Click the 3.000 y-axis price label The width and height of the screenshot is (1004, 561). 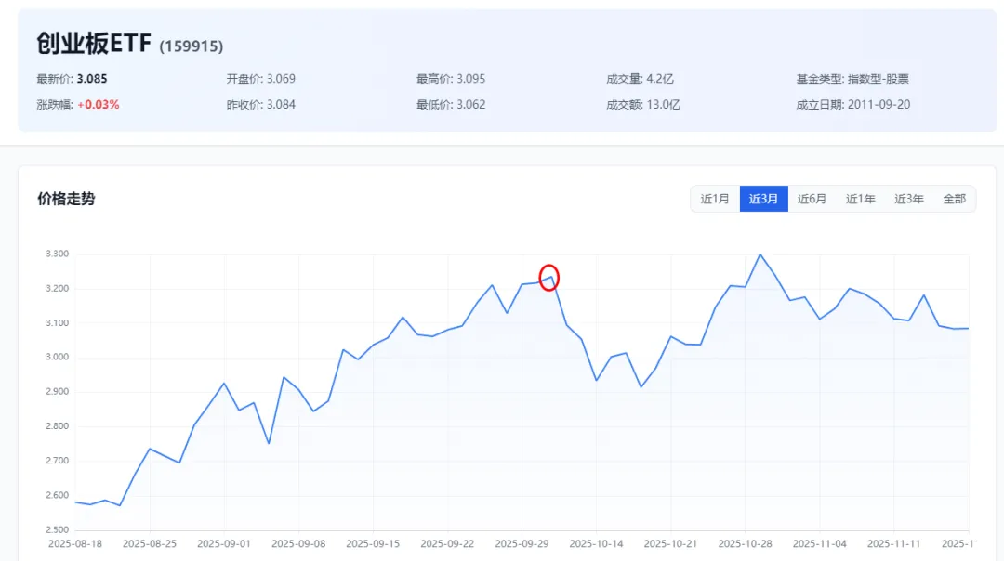click(x=58, y=358)
